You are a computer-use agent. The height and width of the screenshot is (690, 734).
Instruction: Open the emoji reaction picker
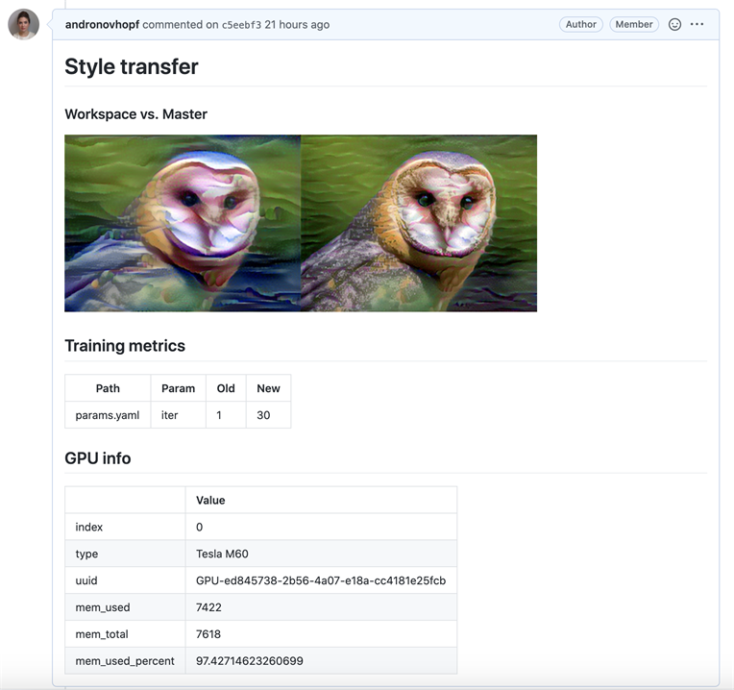(x=674, y=25)
